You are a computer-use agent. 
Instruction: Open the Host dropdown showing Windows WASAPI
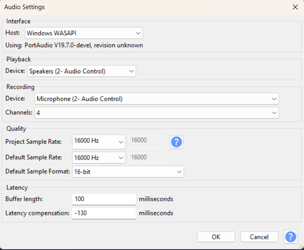pos(84,33)
